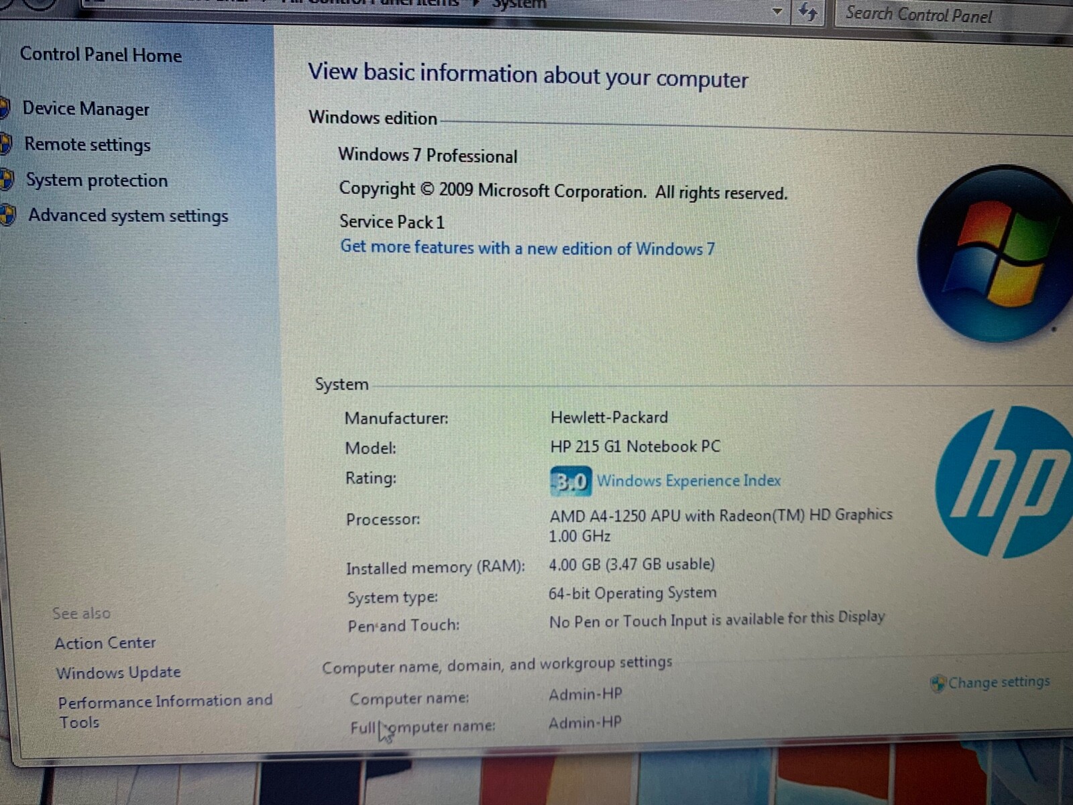Open Action Center under See also
The width and height of the screenshot is (1073, 805).
(x=105, y=643)
